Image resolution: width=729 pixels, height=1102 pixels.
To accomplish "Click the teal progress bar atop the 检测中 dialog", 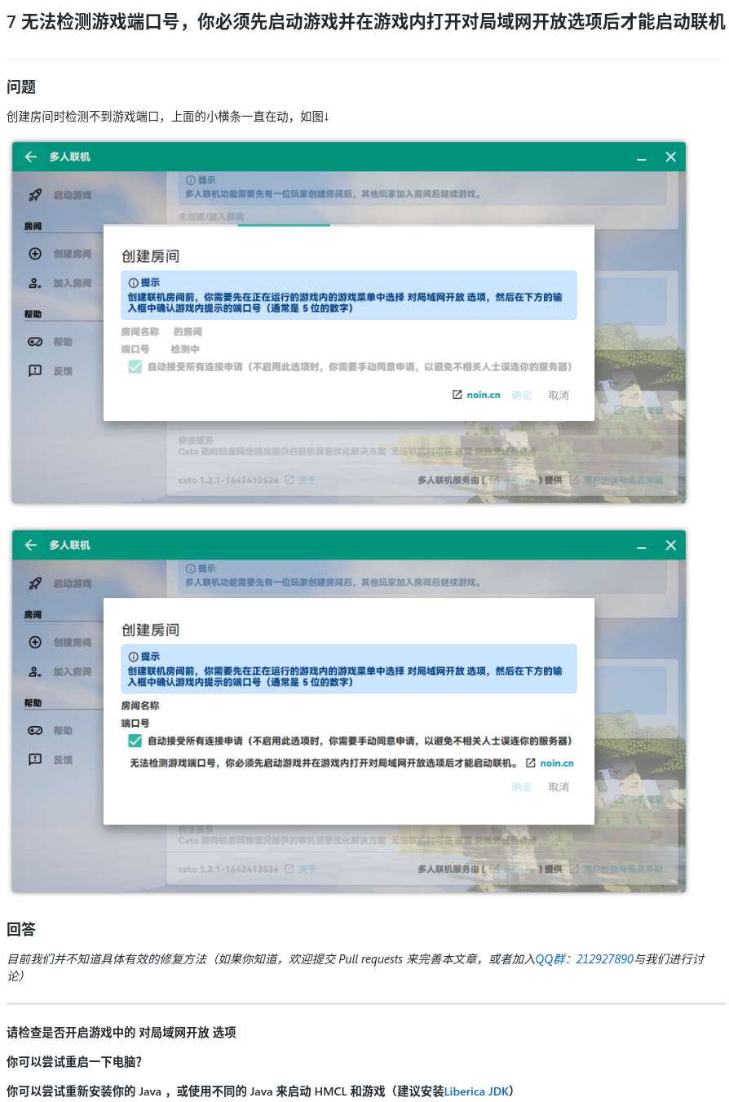I will coord(284,225).
